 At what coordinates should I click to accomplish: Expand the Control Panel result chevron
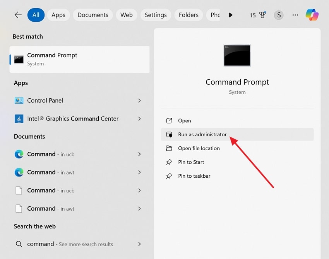click(139, 101)
